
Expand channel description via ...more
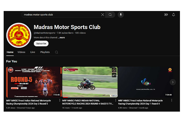point(61,38)
